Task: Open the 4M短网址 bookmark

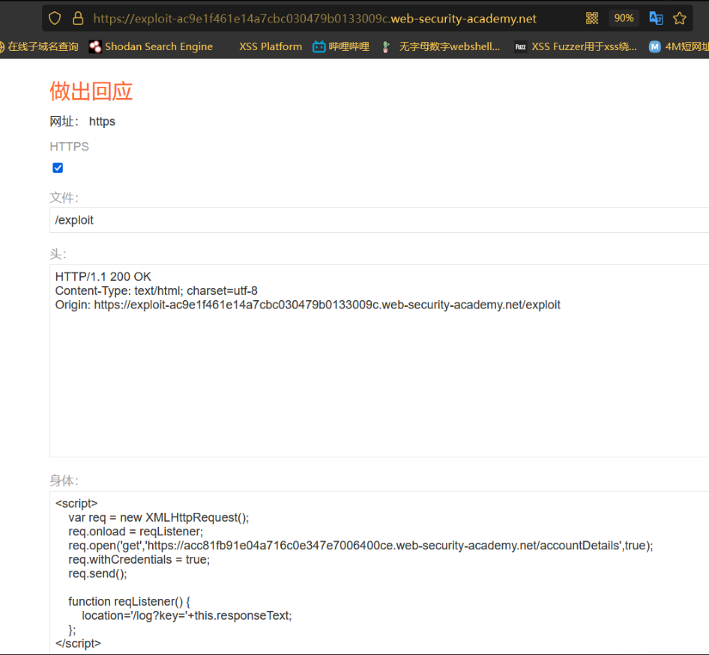Action: [x=679, y=46]
